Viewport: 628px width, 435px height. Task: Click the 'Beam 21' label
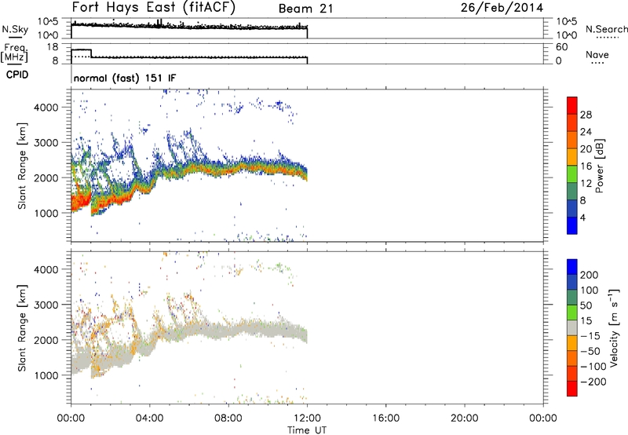click(x=305, y=9)
